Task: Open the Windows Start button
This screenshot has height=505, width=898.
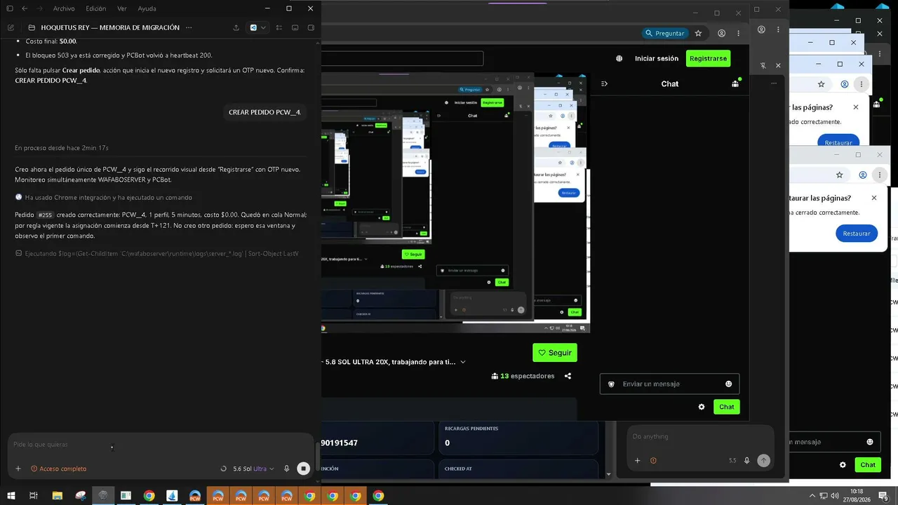Action: (x=11, y=496)
